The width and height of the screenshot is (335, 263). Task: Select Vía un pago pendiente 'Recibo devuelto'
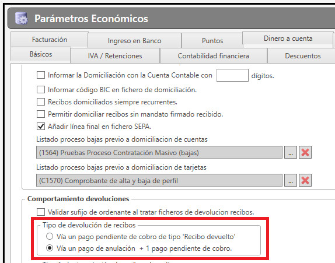[50, 237]
